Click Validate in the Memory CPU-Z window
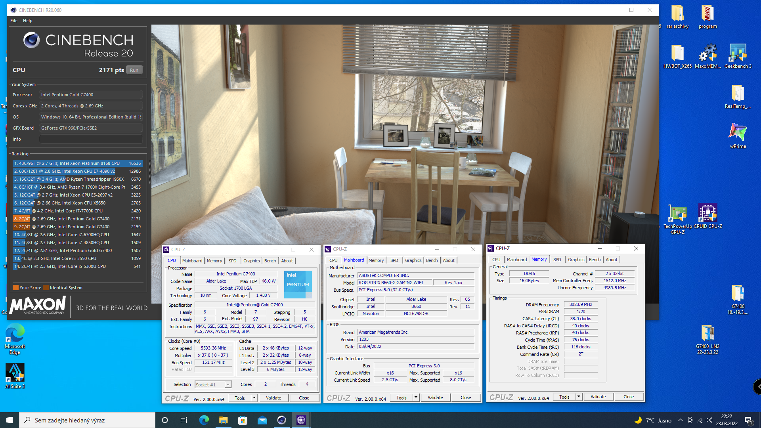The height and width of the screenshot is (428, 761). coord(598,397)
